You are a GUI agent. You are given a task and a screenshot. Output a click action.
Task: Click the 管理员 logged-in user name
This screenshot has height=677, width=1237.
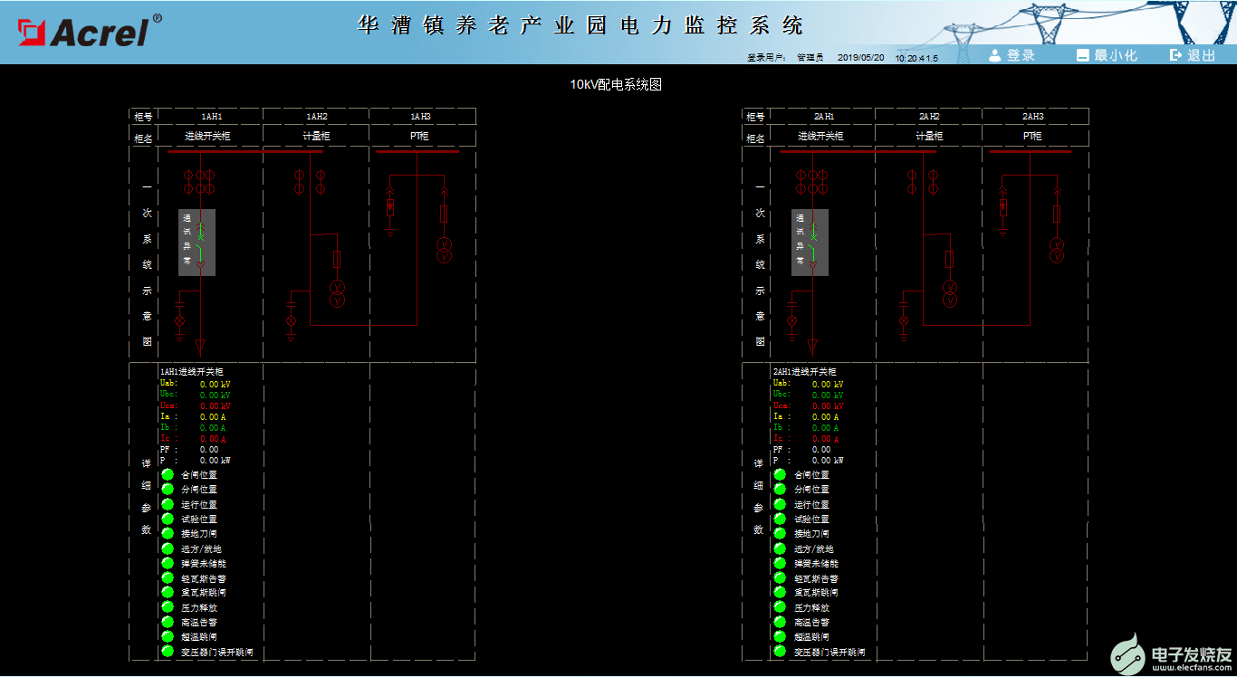click(x=810, y=57)
